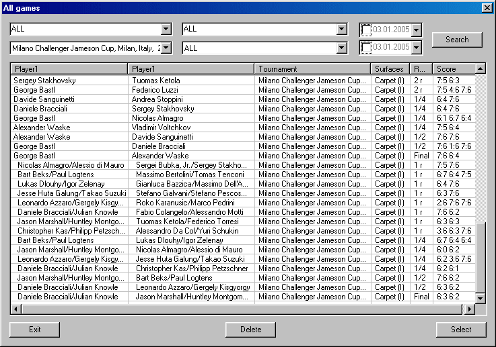Viewport: 496px width, 347px height.
Task: Select the row with Leonardo Azzaro/Gergely Kisgyorgy opponent
Action: pyautogui.click(x=243, y=287)
